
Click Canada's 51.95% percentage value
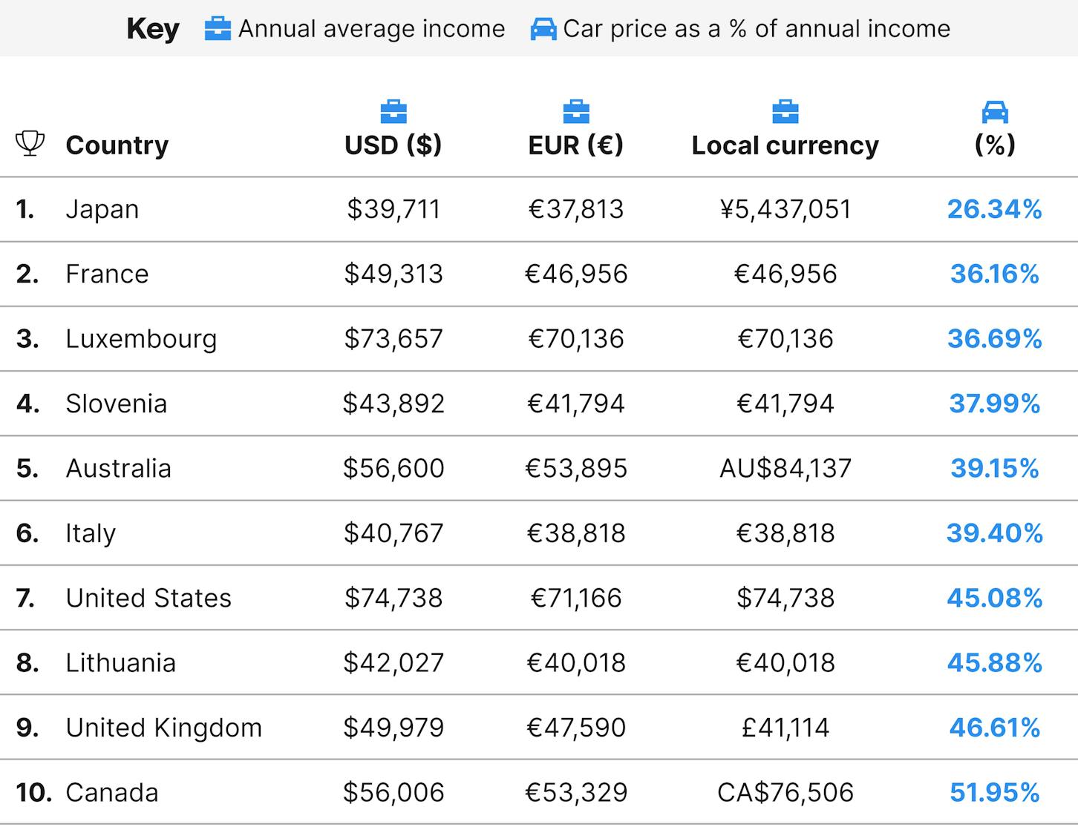pyautogui.click(x=995, y=792)
